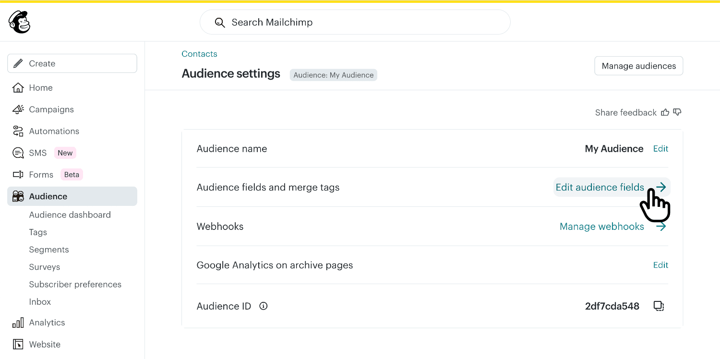Click the Audience people icon
The image size is (720, 359).
click(18, 196)
